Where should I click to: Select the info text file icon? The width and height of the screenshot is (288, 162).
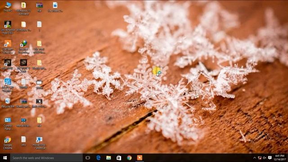pyautogui.click(x=23, y=141)
